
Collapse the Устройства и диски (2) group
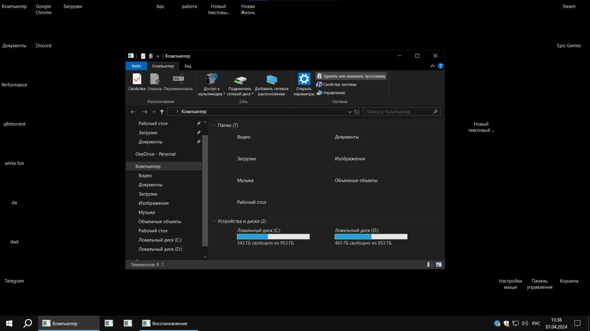click(214, 221)
